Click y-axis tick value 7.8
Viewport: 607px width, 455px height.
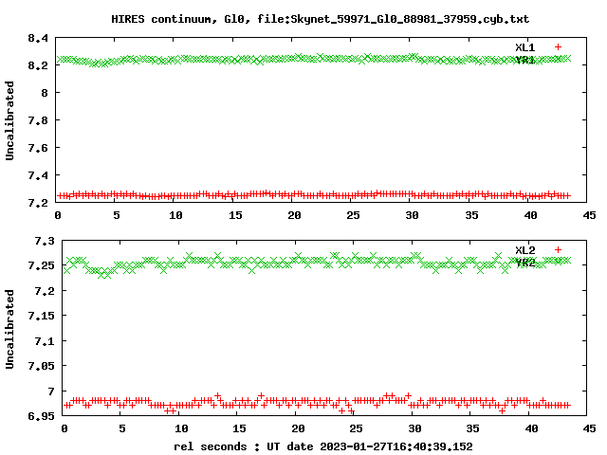(38, 120)
